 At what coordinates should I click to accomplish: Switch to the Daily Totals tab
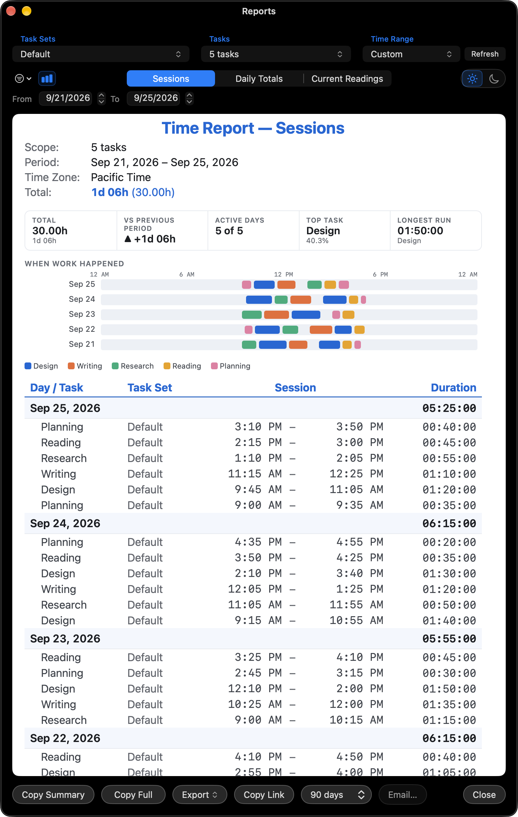coord(259,79)
